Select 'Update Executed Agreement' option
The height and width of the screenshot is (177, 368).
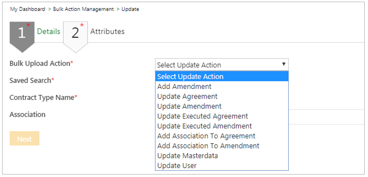click(x=202, y=116)
